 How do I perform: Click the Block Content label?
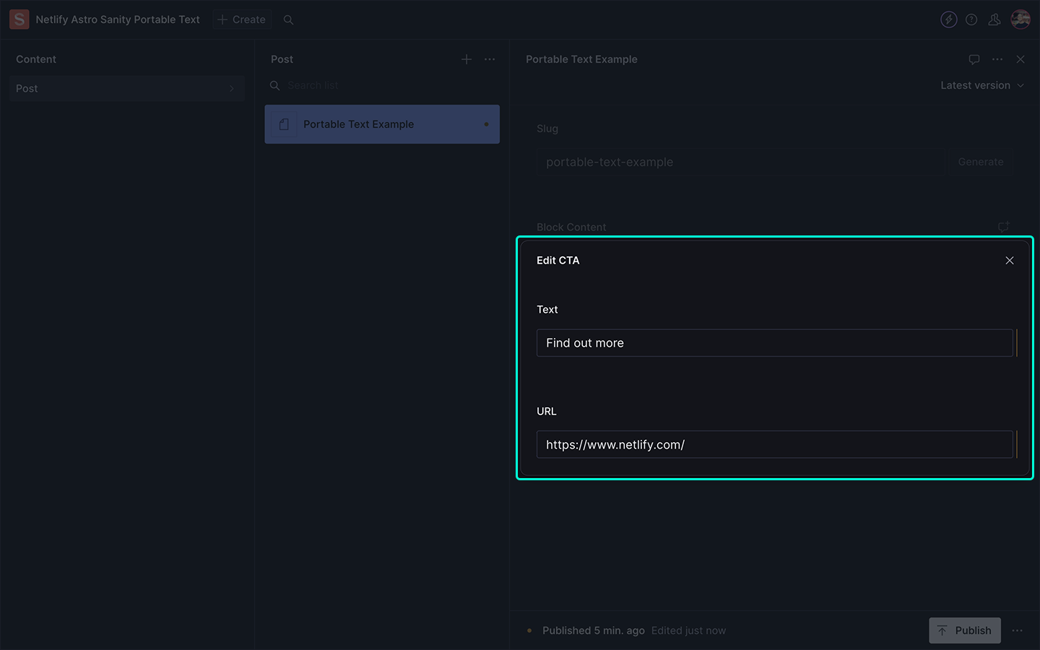[571, 227]
